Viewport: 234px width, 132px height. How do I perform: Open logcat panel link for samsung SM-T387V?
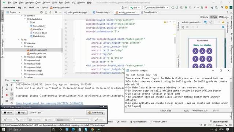[x=50, y=103]
